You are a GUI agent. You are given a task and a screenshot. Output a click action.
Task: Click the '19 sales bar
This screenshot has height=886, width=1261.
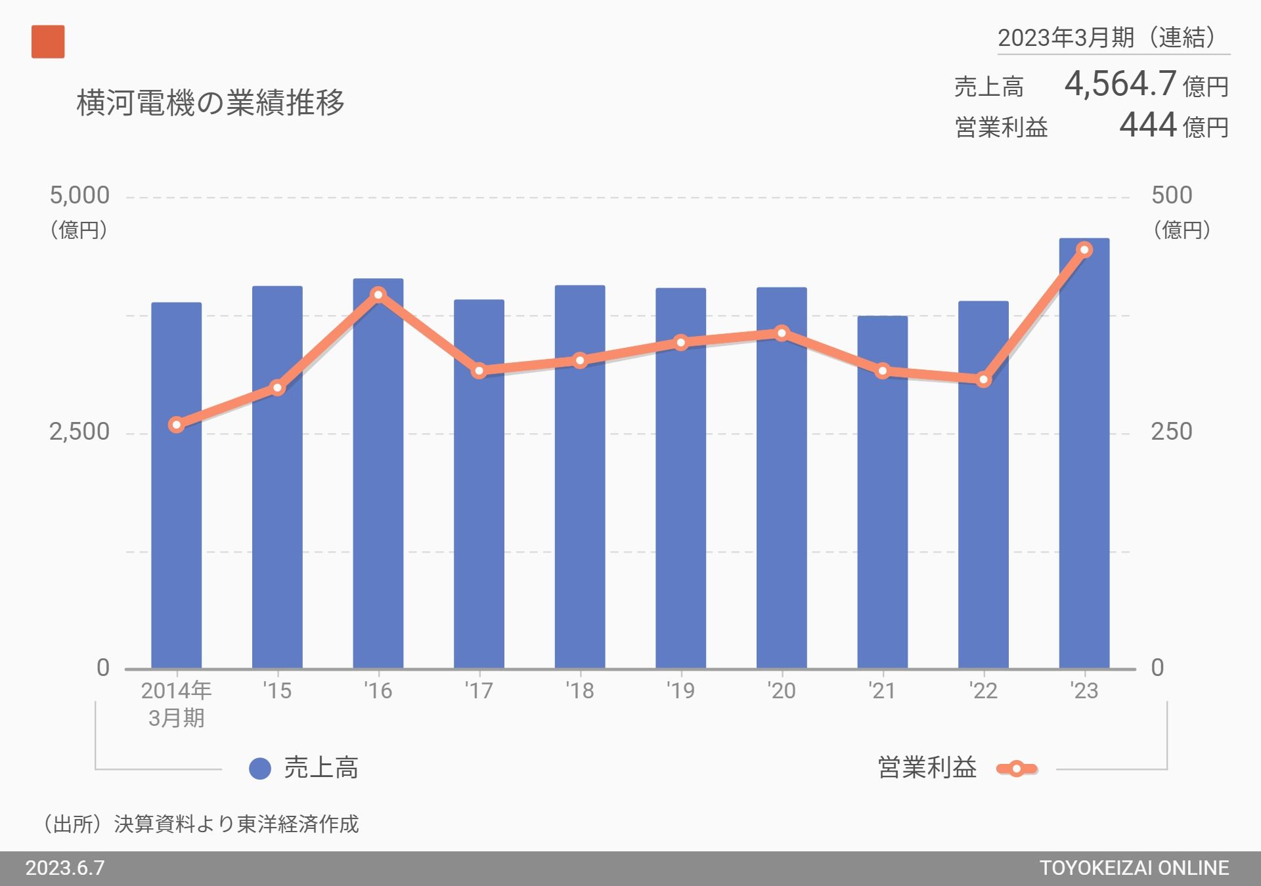680,478
